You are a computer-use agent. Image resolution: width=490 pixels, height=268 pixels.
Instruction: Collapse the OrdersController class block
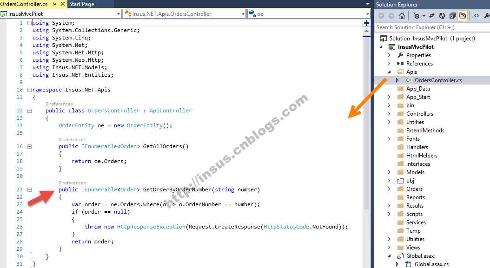tap(29, 111)
